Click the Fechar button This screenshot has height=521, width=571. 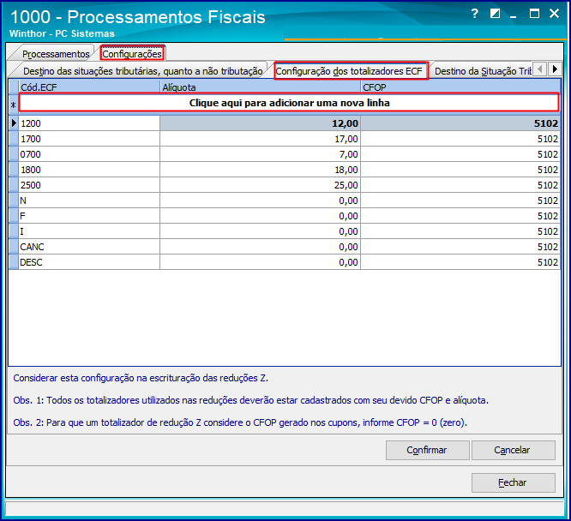[x=513, y=482]
